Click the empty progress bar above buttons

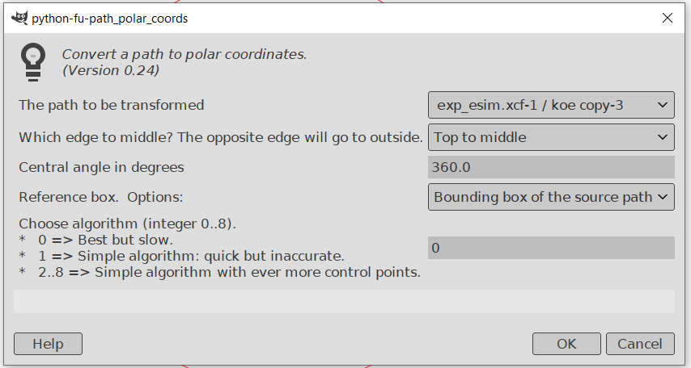click(x=344, y=301)
